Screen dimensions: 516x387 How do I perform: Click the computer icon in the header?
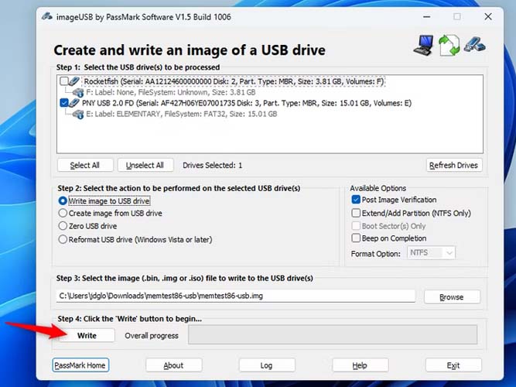pyautogui.click(x=422, y=45)
